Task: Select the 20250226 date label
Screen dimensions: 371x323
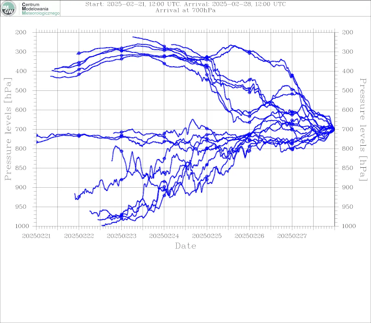Action: click(249, 236)
